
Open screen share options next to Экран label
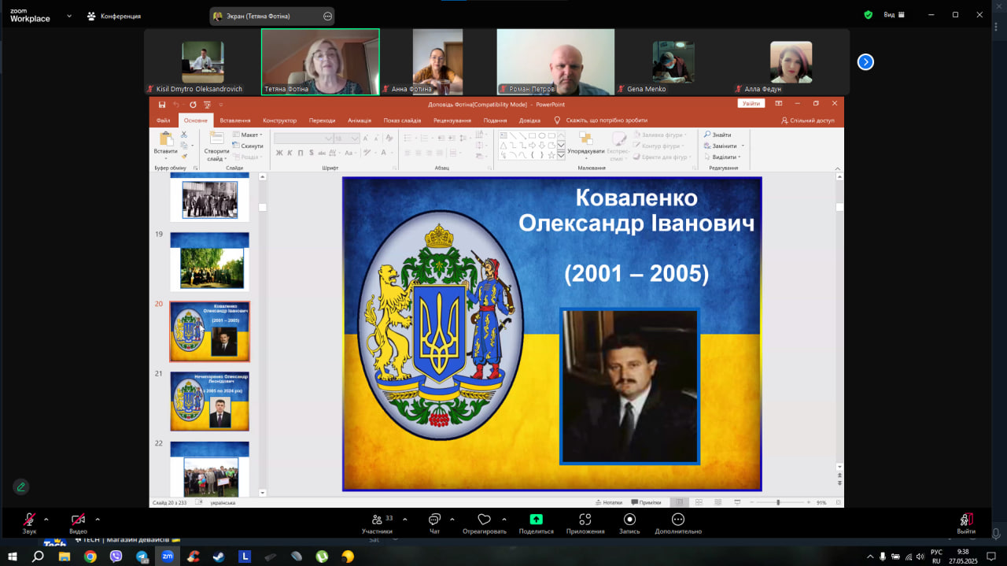tap(327, 16)
